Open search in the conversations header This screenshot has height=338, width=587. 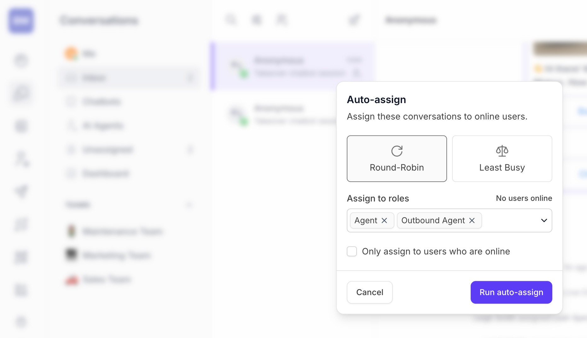(x=231, y=20)
